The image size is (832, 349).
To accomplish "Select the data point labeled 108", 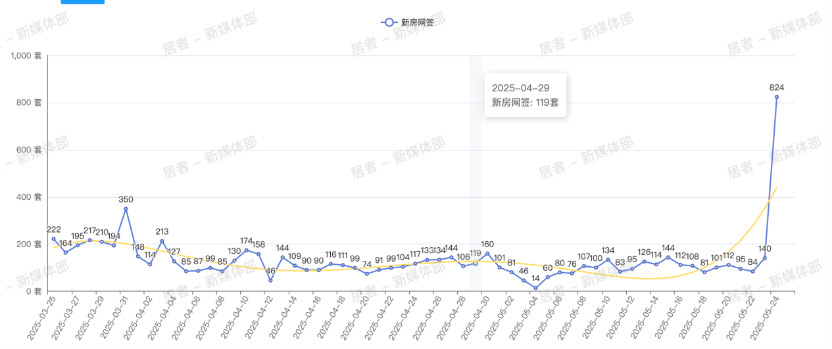I will [x=692, y=266].
